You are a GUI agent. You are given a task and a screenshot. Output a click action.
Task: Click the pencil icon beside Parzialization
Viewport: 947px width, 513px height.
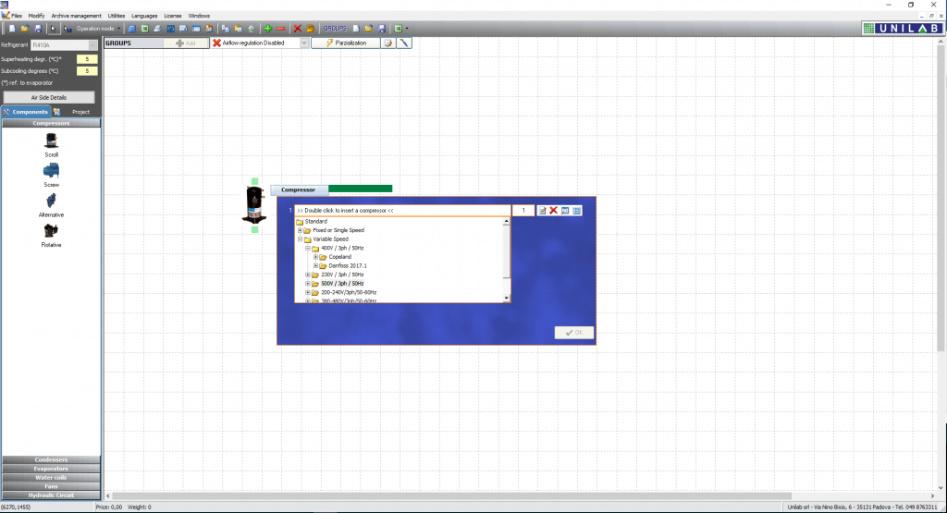point(404,43)
